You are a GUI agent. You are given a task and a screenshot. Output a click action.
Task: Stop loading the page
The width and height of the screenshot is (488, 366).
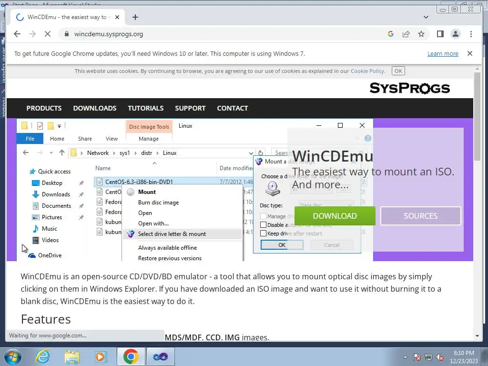click(x=48, y=34)
